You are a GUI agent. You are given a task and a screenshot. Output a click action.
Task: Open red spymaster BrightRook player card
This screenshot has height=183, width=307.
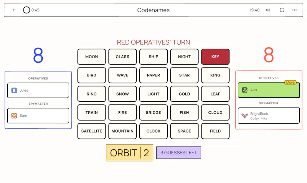269,115
